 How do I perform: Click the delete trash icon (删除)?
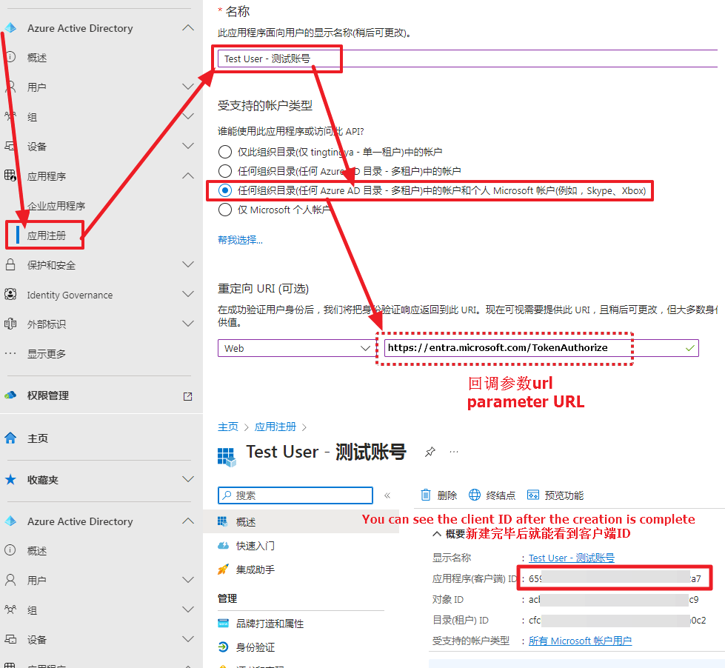[426, 495]
